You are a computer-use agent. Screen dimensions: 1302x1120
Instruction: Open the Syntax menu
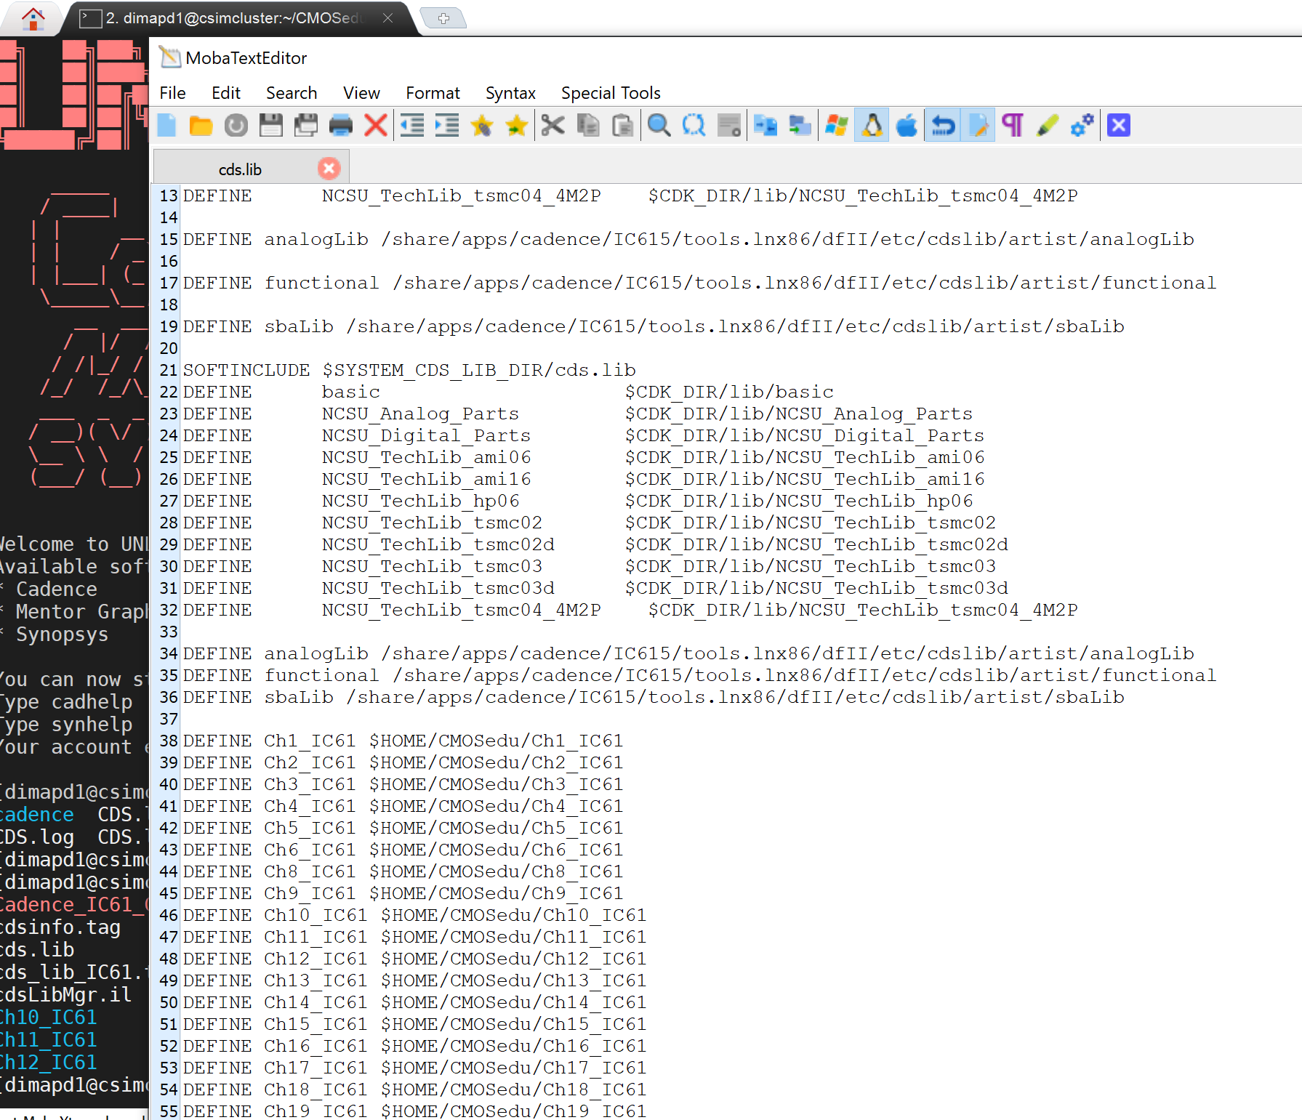510,93
